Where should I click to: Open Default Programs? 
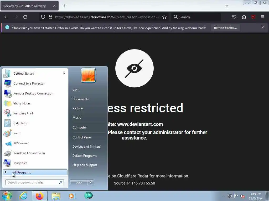pos(84,156)
